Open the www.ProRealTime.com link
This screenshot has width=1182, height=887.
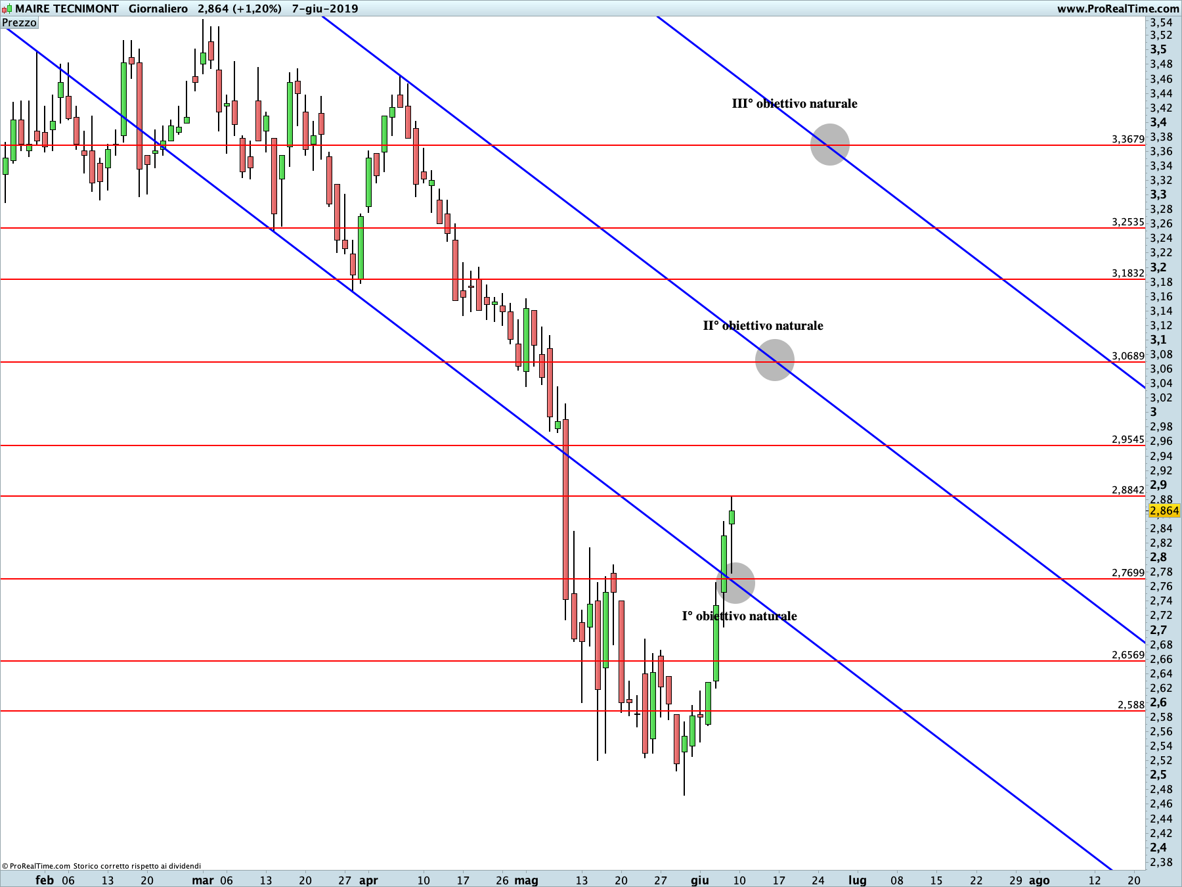(1118, 9)
